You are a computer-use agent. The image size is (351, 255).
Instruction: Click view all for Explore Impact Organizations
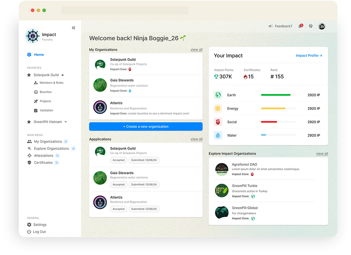point(322,153)
